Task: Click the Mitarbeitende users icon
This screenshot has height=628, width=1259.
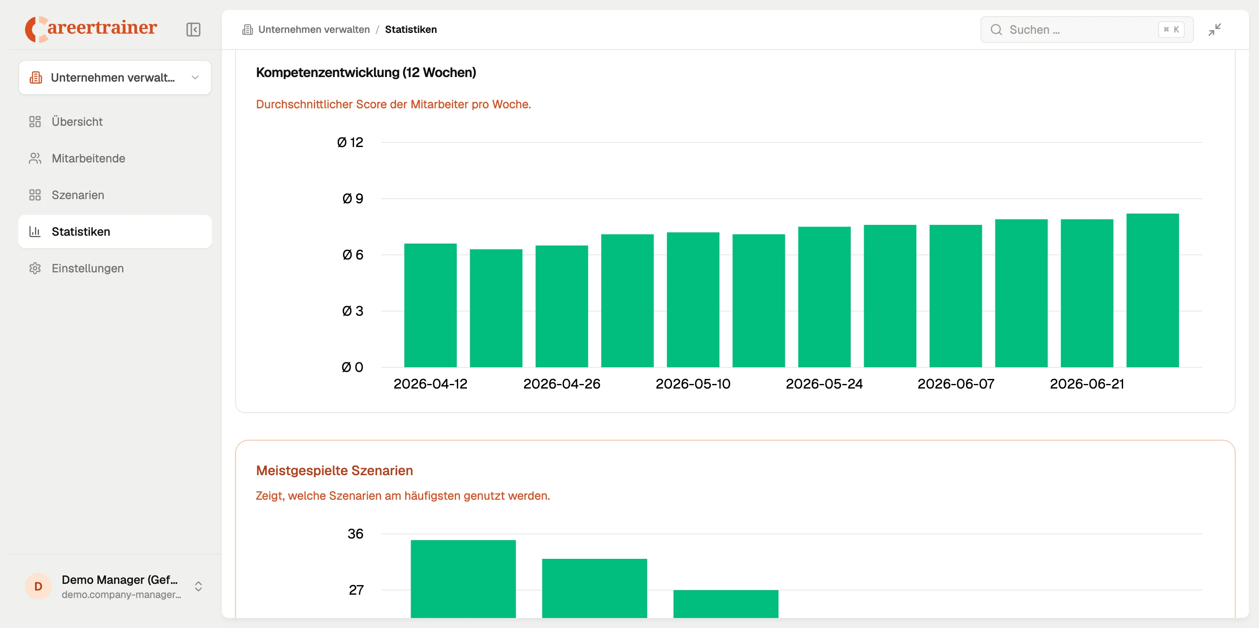Action: (x=35, y=158)
